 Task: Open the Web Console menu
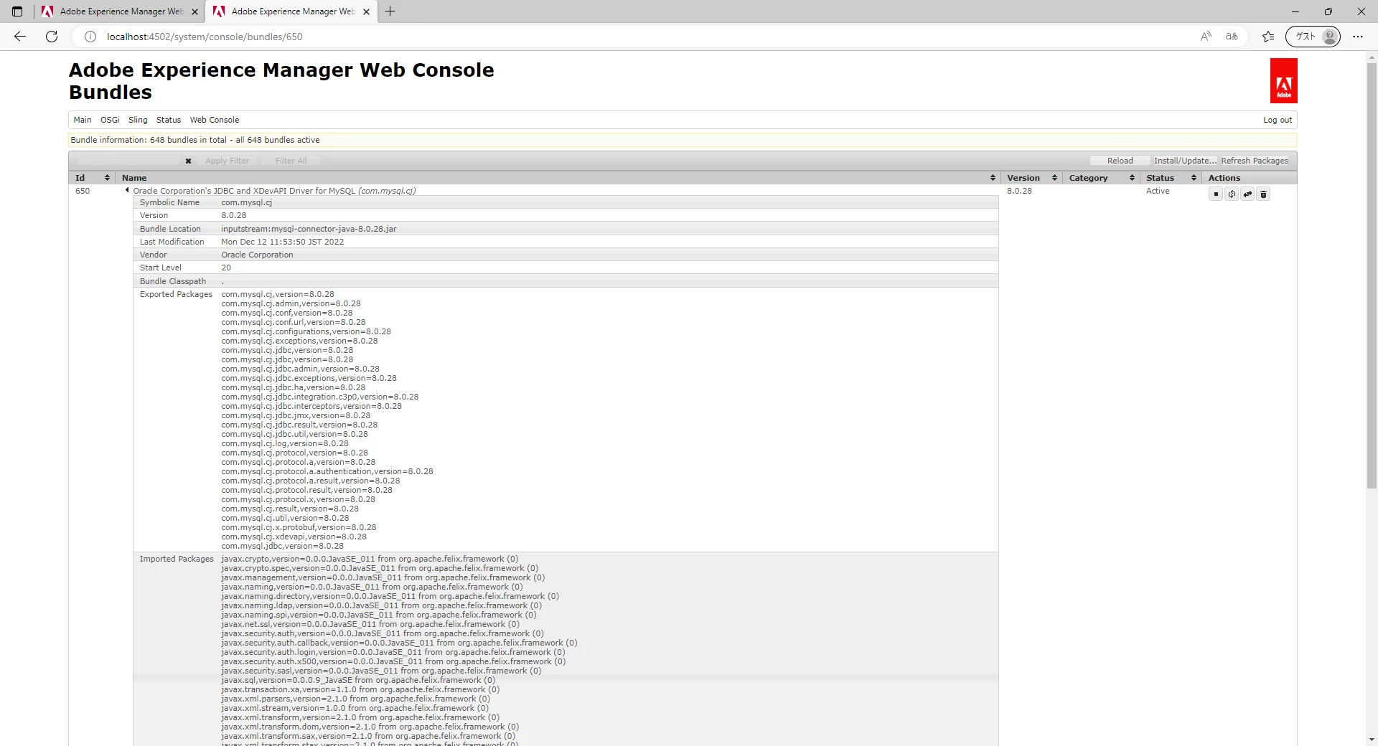click(x=215, y=120)
